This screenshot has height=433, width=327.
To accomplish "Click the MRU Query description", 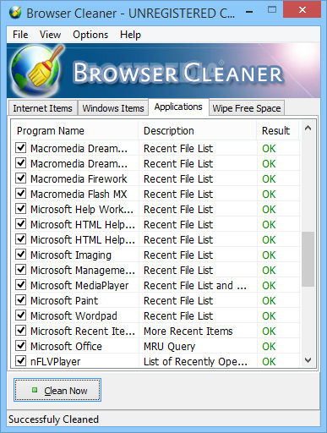I will point(169,347).
